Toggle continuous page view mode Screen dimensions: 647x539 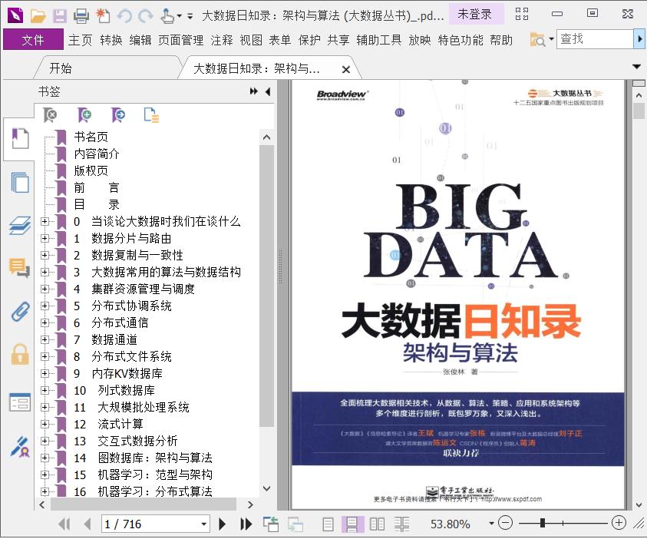pyautogui.click(x=352, y=524)
